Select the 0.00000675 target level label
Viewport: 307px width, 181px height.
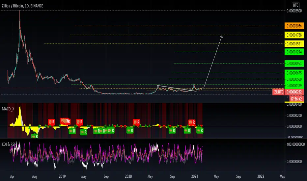[x=294, y=73]
